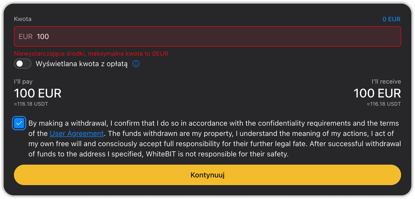Click the 100 EUR amount under I'll pay
The width and height of the screenshot is (415, 199).
(x=38, y=93)
